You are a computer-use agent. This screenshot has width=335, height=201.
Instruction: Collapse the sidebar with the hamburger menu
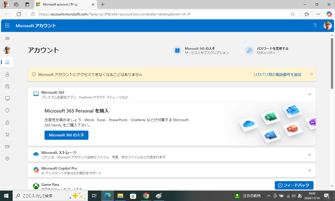[7, 38]
